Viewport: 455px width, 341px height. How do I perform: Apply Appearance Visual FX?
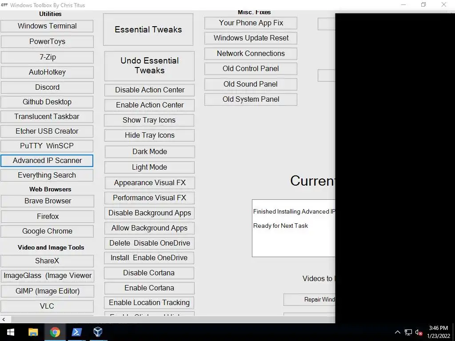(150, 183)
